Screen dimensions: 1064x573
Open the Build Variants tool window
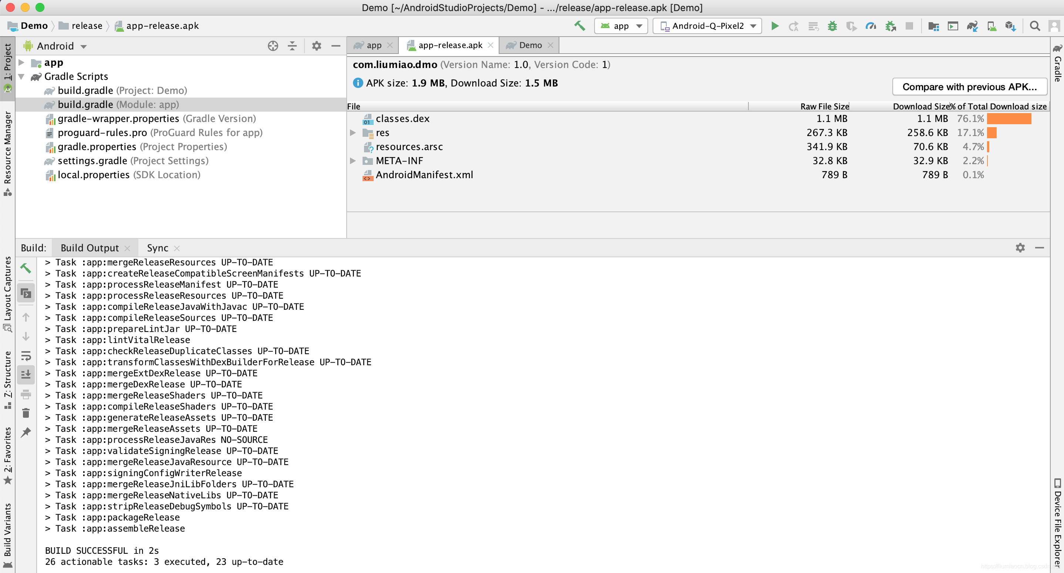7,536
